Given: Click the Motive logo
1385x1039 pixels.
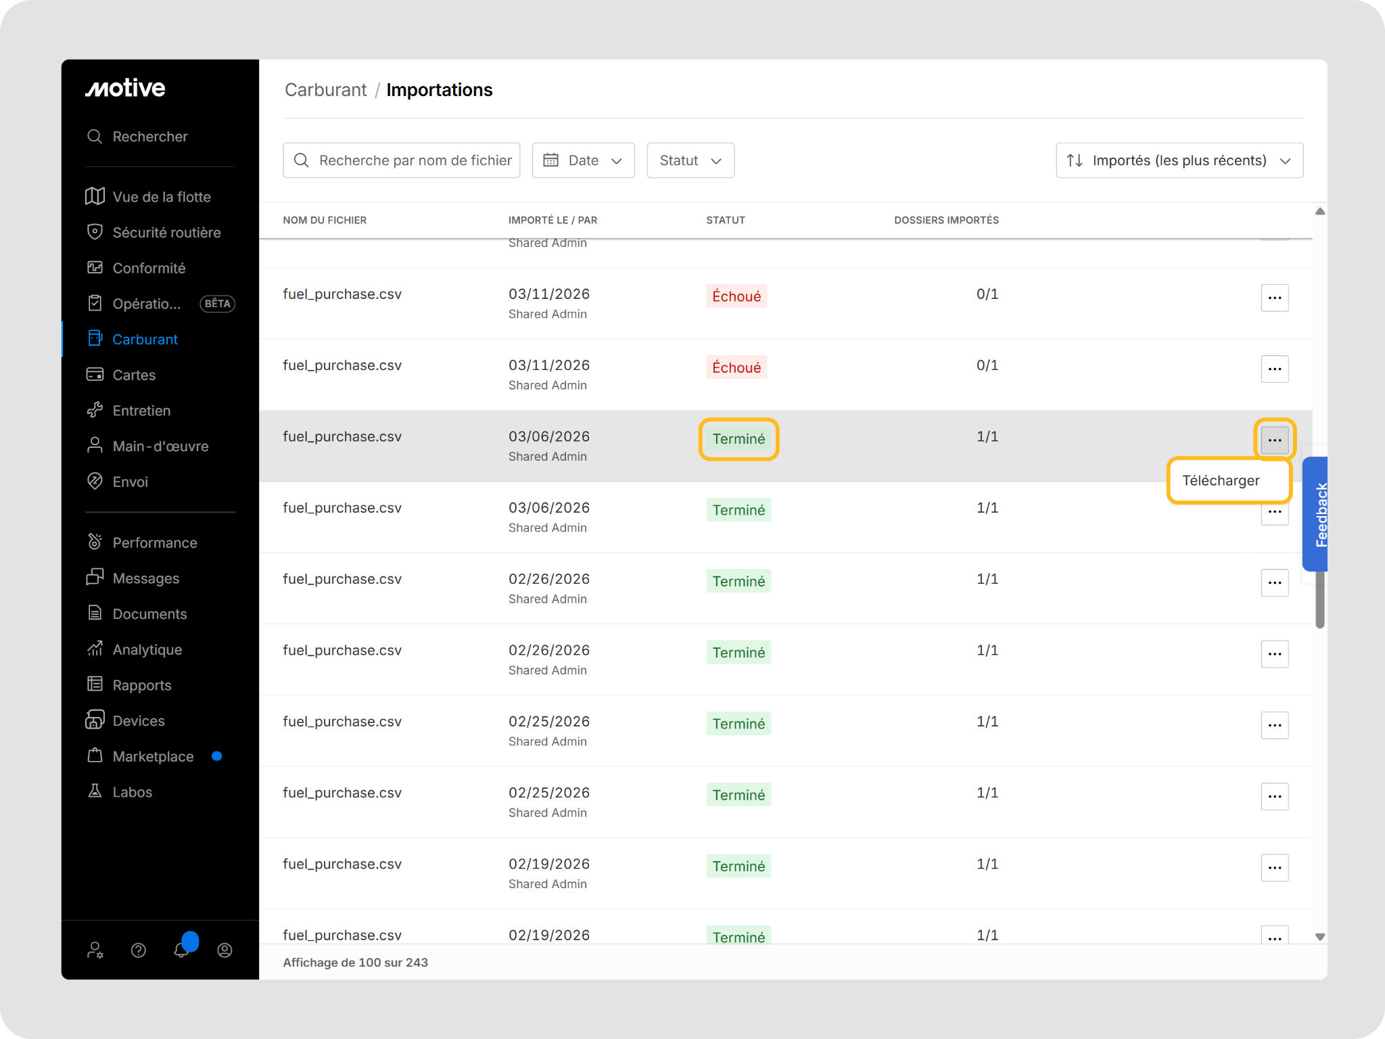Looking at the screenshot, I should (x=125, y=88).
